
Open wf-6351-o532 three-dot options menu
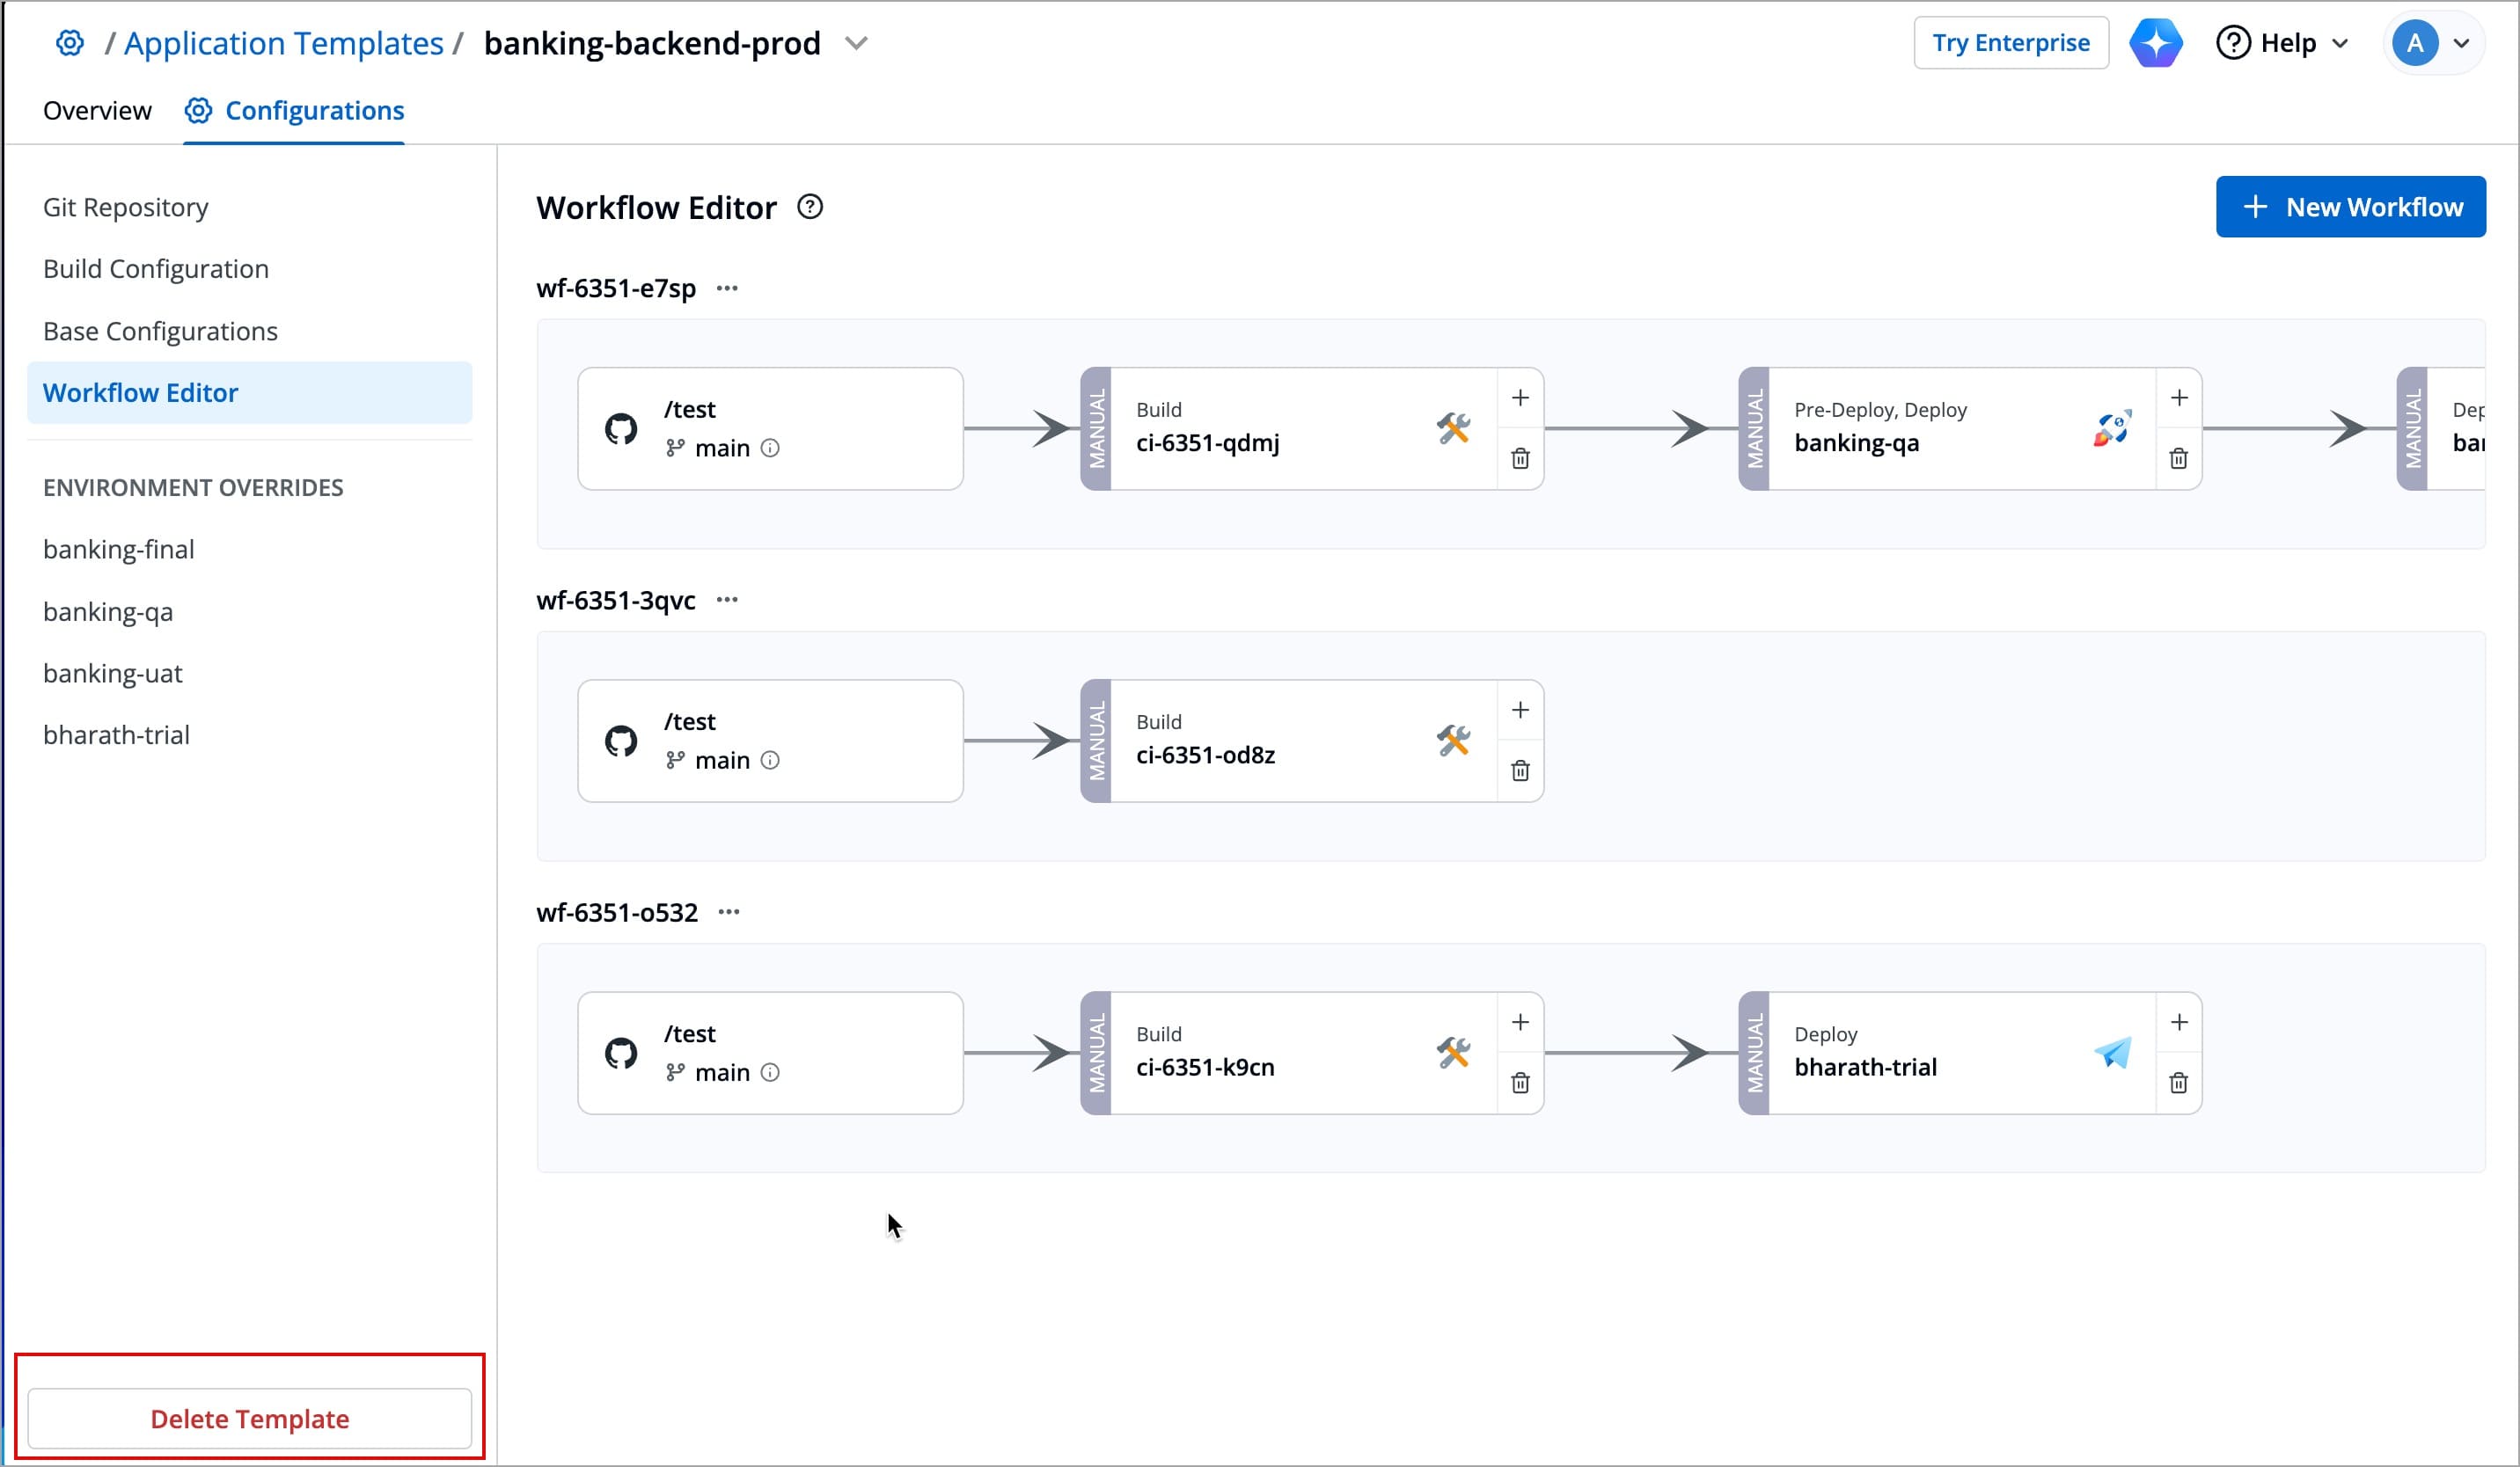[x=729, y=912]
